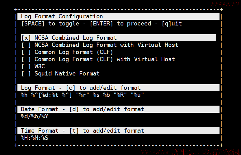Click the [q]uit option
Screen dimensions: 241x155
172,24
